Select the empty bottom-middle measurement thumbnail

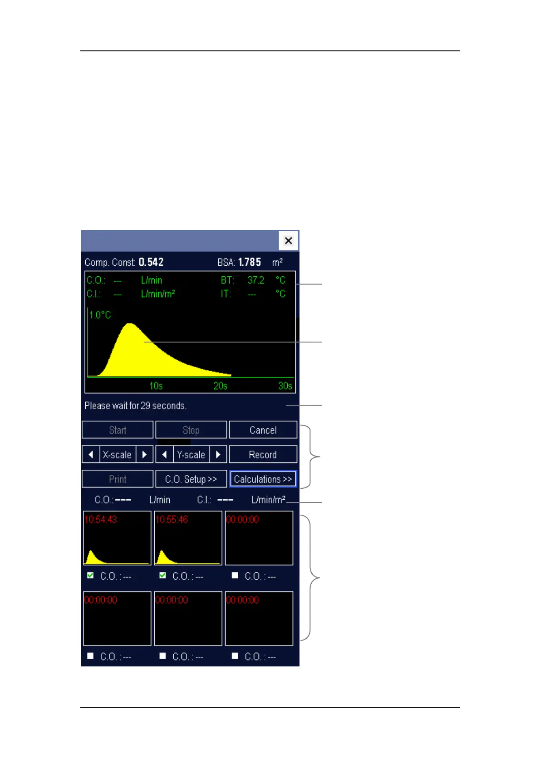[188, 618]
